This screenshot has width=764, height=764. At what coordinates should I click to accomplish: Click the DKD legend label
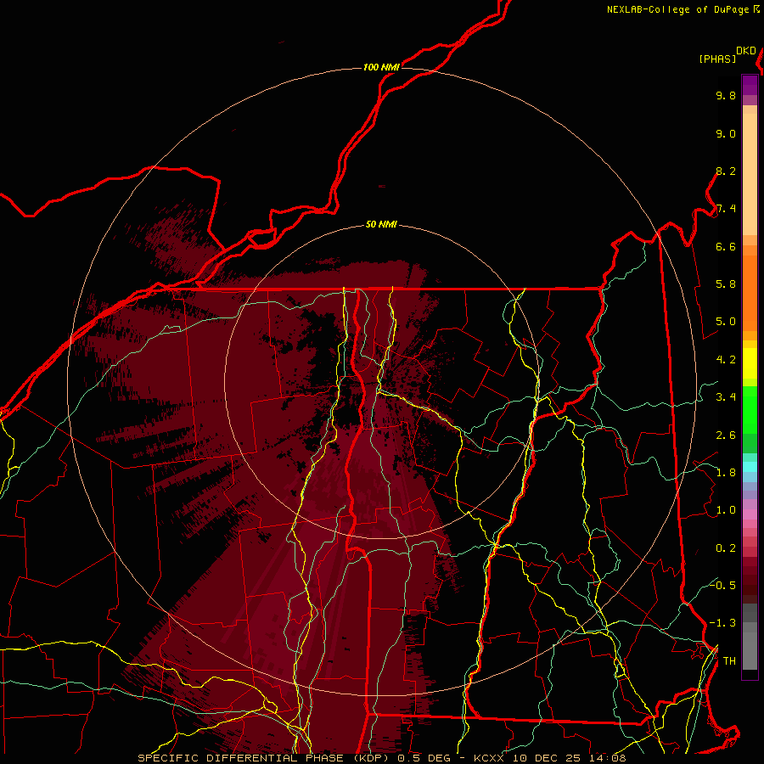pos(746,51)
